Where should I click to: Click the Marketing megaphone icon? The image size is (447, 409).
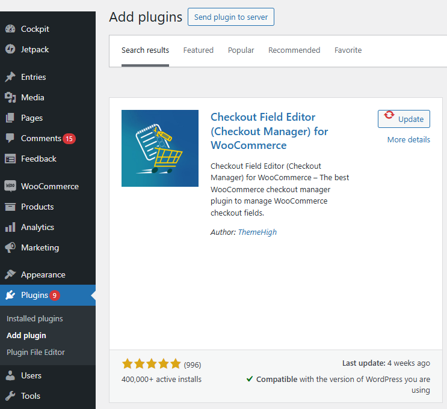(x=10, y=247)
